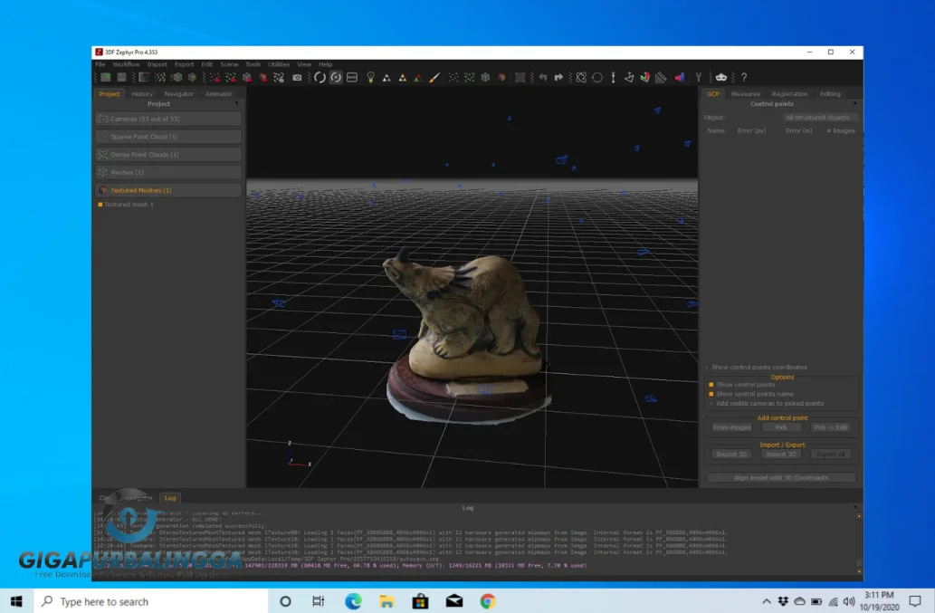Click the mask icon in toolbar

click(x=720, y=78)
